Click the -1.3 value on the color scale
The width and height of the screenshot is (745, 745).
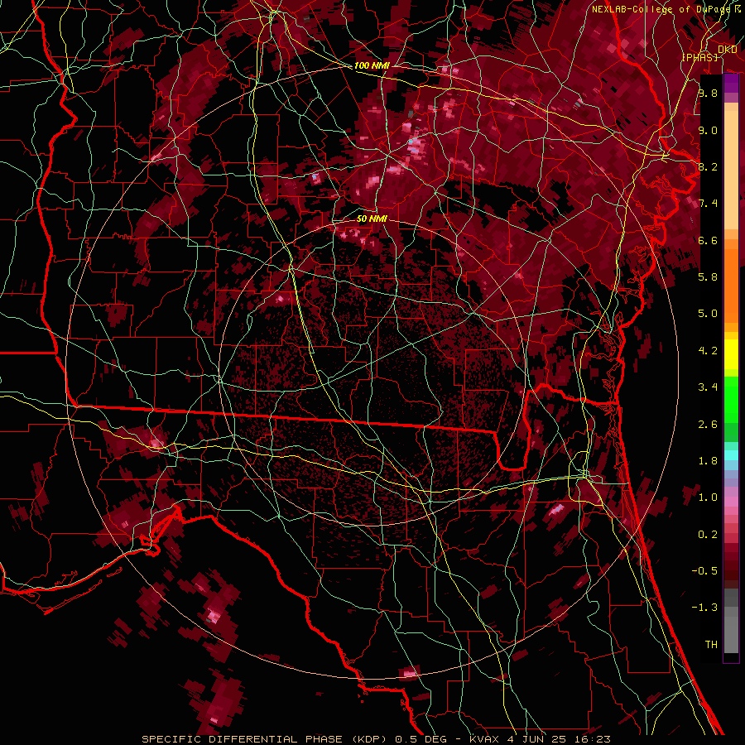click(704, 608)
